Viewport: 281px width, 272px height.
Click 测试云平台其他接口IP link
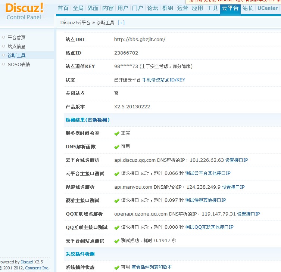tap(208, 173)
